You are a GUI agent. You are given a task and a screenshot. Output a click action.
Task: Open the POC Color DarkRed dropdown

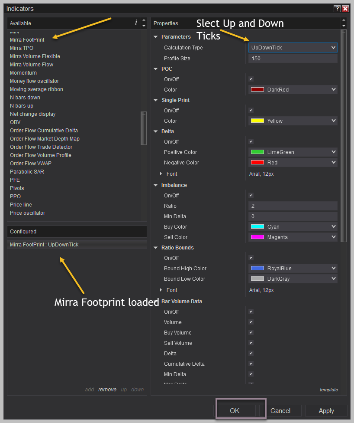[293, 89]
